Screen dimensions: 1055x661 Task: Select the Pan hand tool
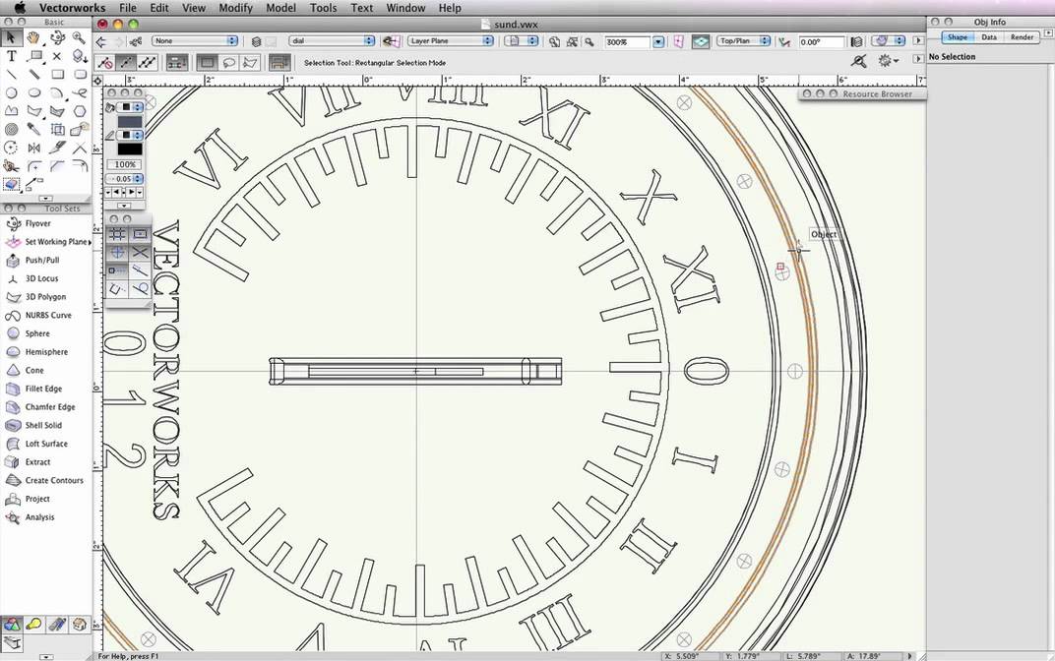[33, 38]
